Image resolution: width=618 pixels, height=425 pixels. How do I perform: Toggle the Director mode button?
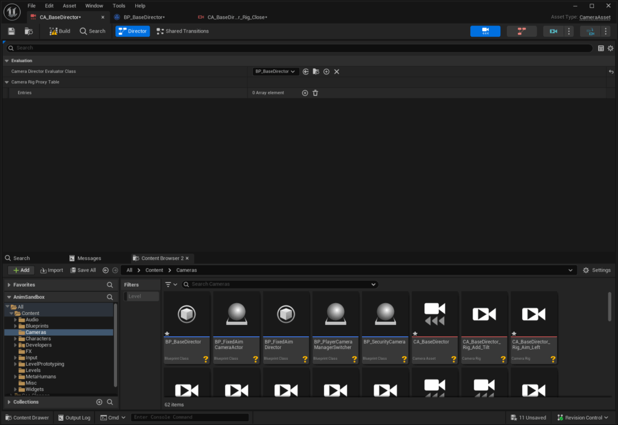132,31
